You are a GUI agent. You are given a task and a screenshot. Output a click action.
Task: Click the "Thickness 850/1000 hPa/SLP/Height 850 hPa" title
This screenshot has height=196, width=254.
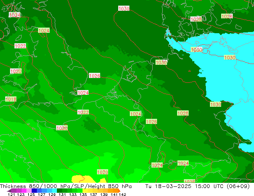66,186
